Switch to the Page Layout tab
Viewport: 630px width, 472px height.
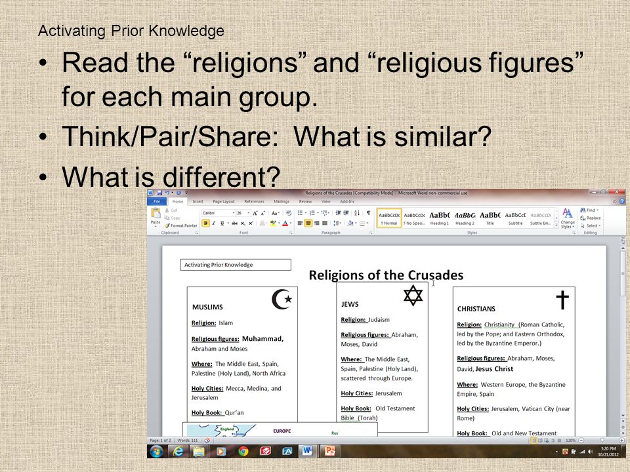click(x=223, y=201)
